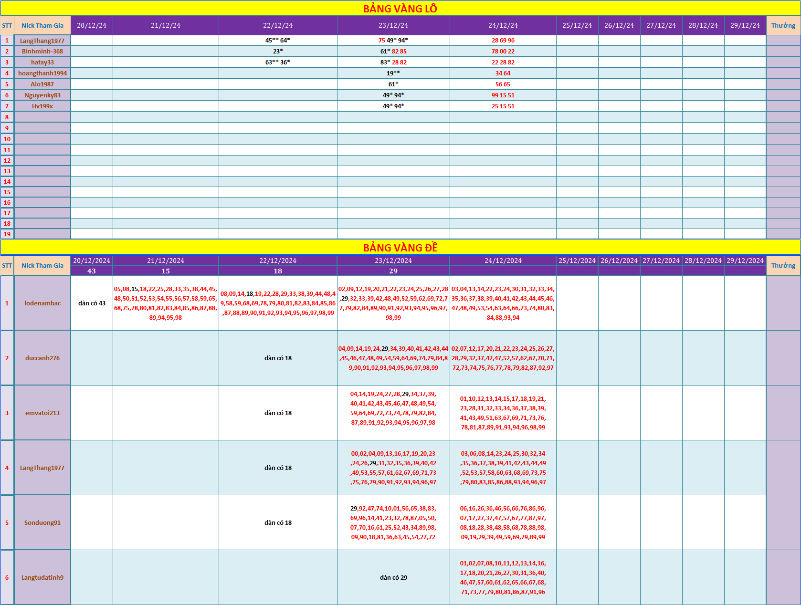Screen dimensions: 801x605
Task: Select the BẢNG VÀNG LÔ title cell
Action: point(400,8)
